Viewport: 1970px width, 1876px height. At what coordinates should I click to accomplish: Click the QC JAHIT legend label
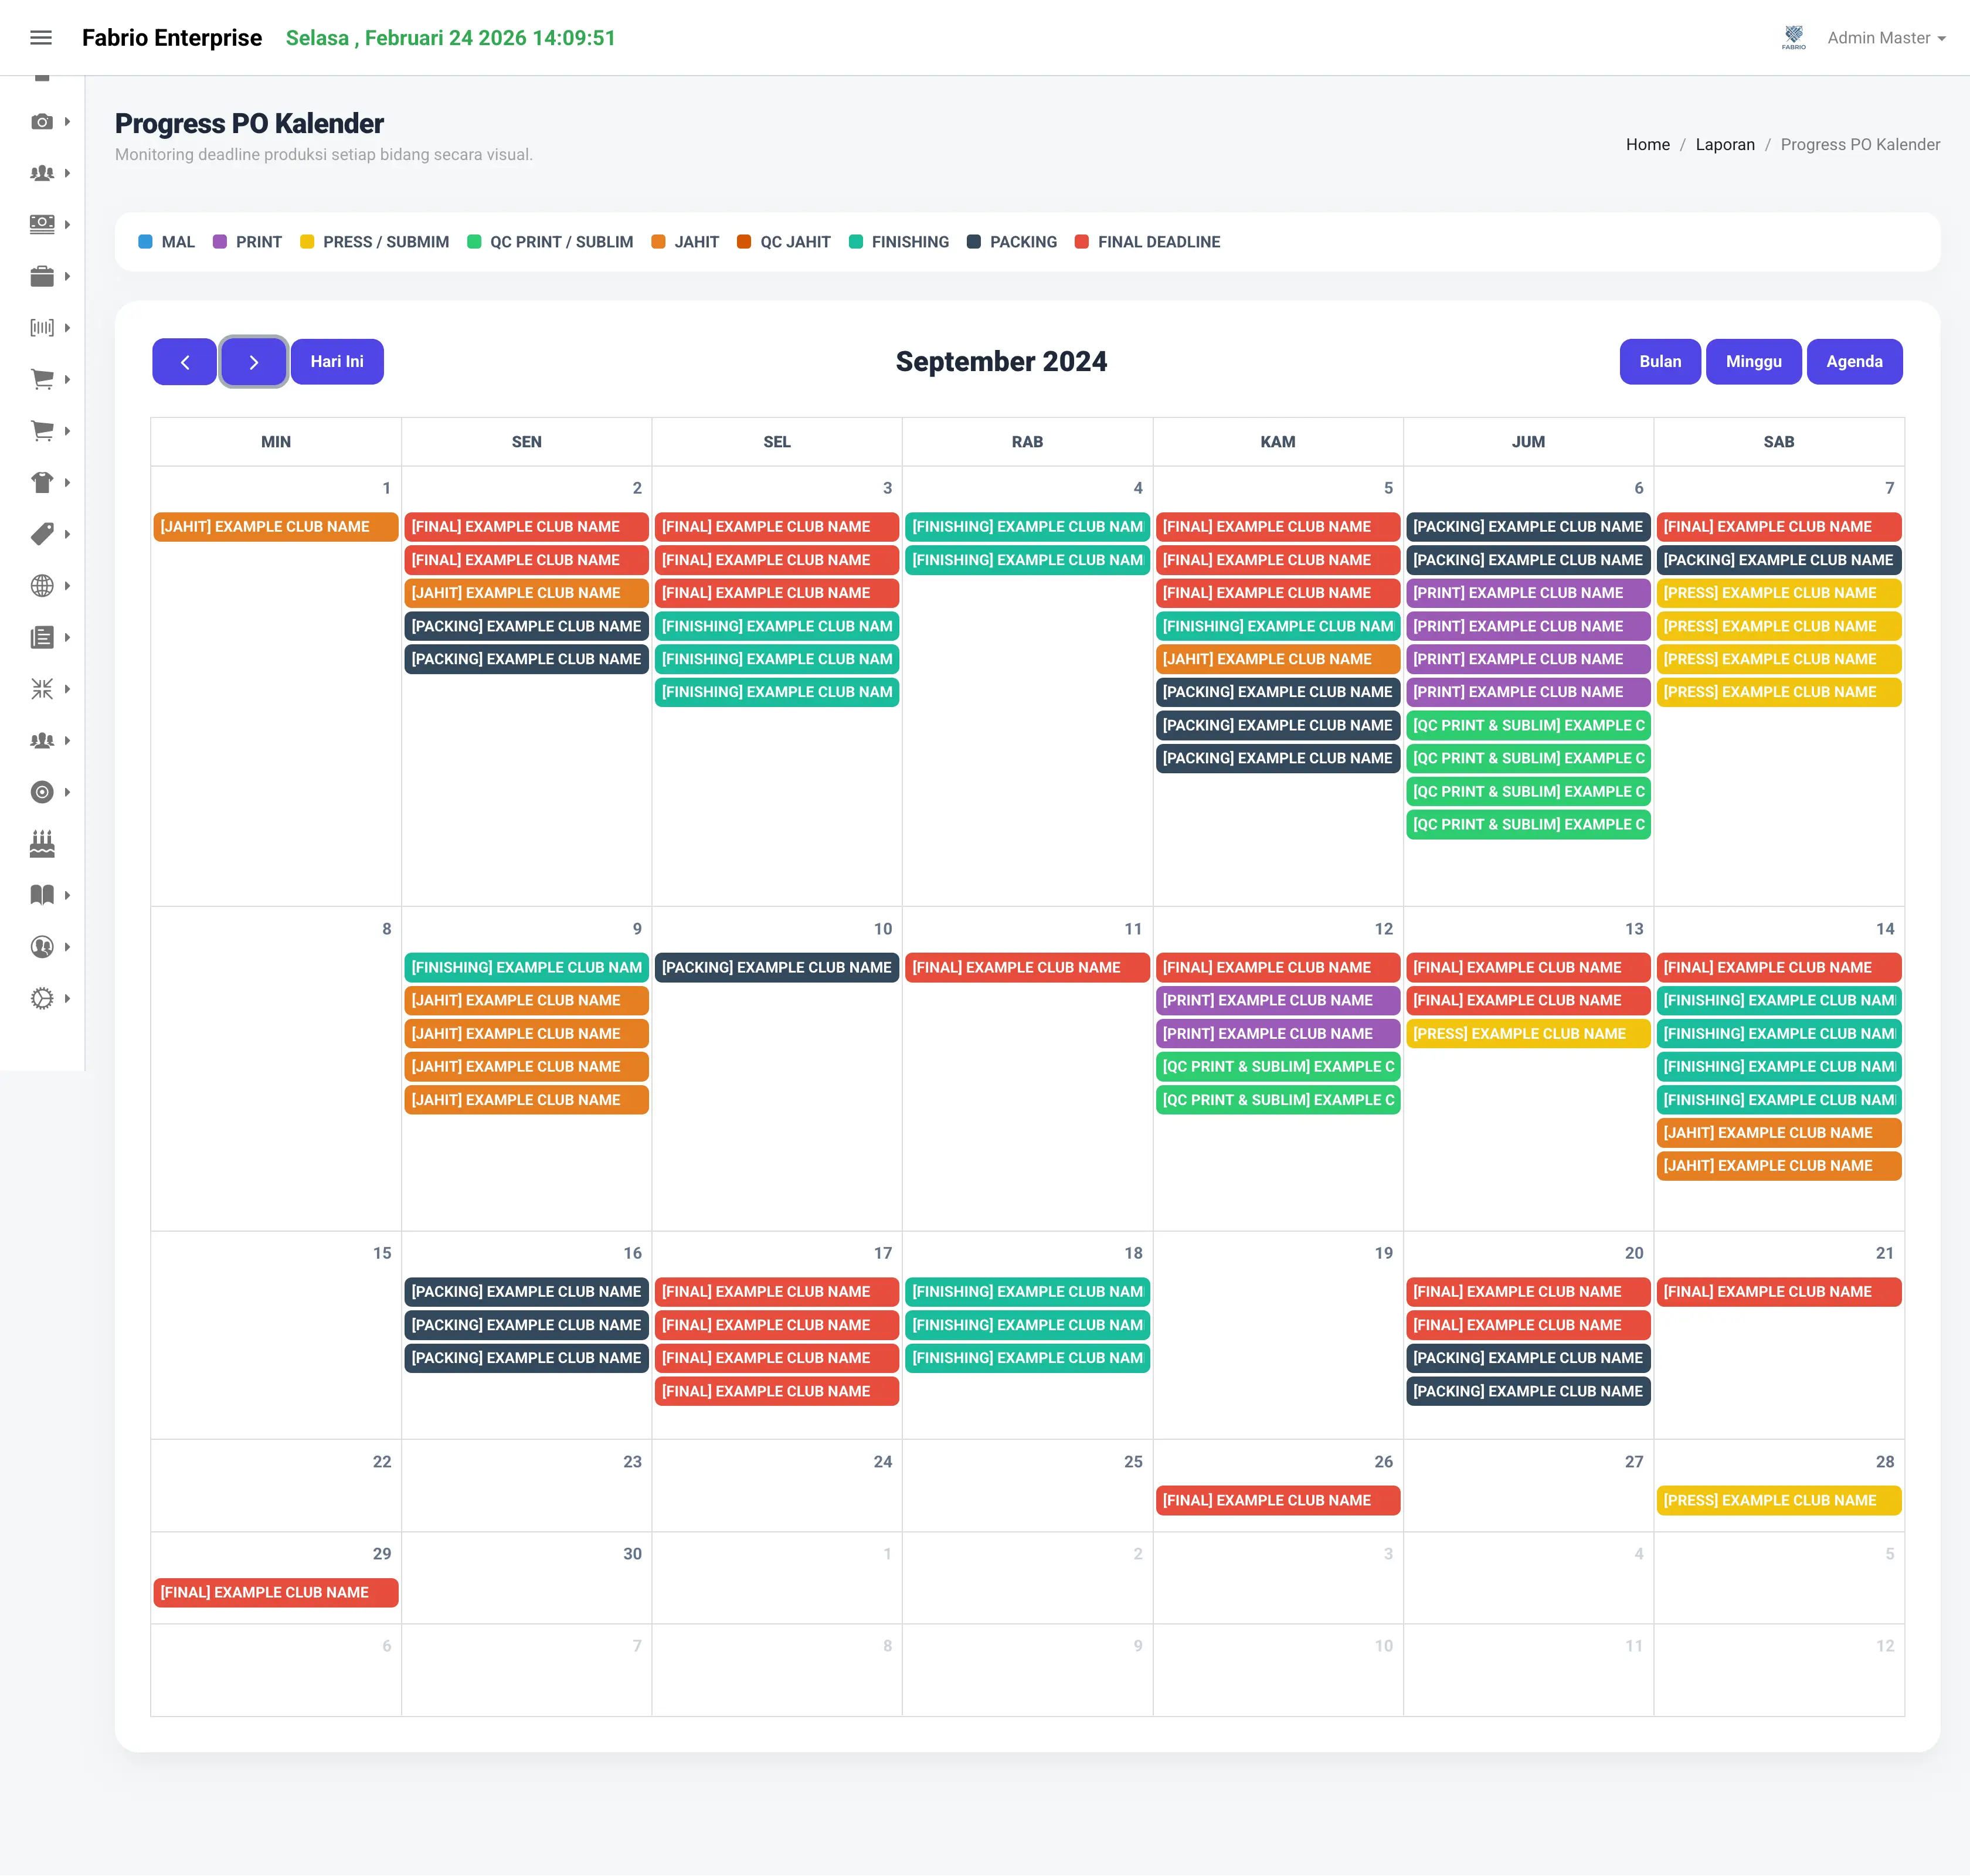pos(795,242)
